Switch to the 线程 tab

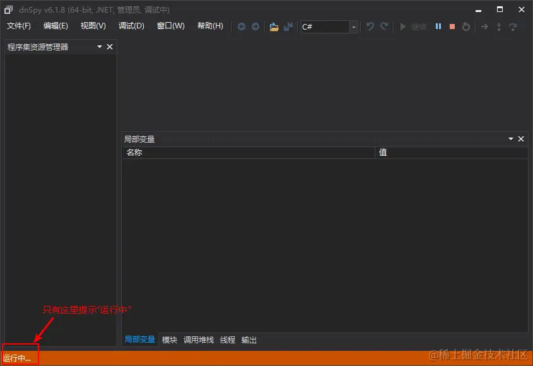228,339
